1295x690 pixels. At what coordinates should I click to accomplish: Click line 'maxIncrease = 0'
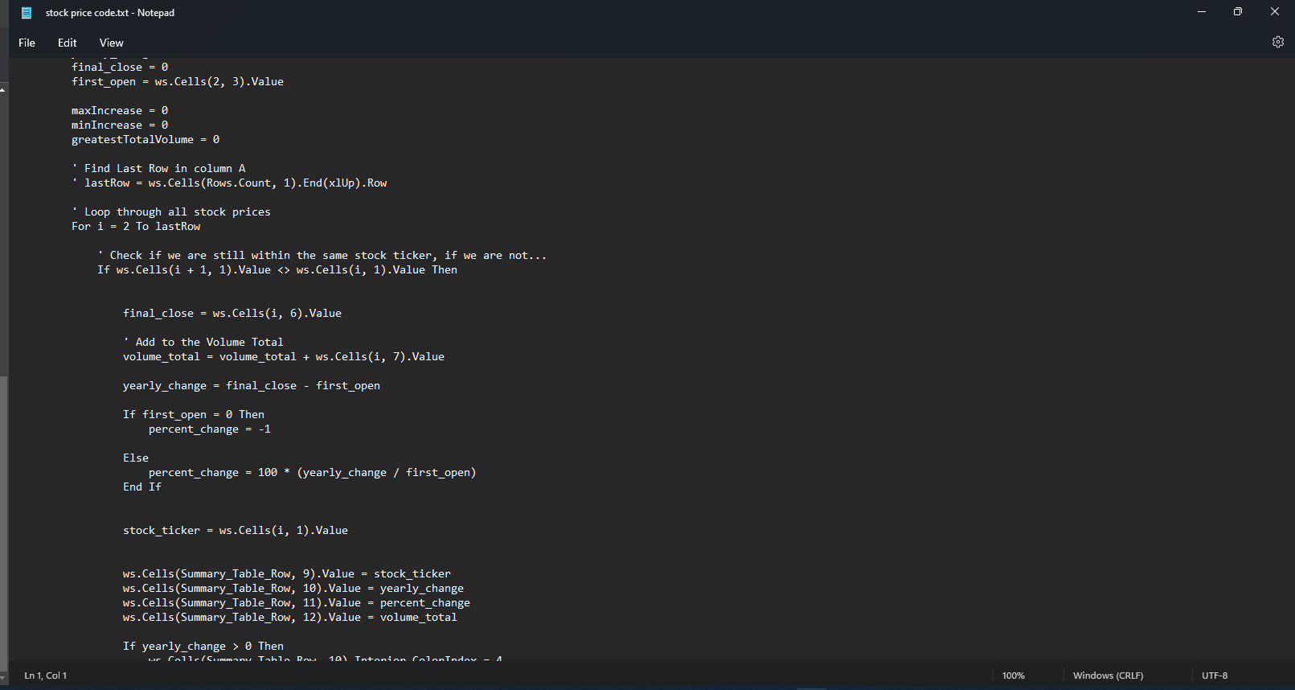pos(120,110)
